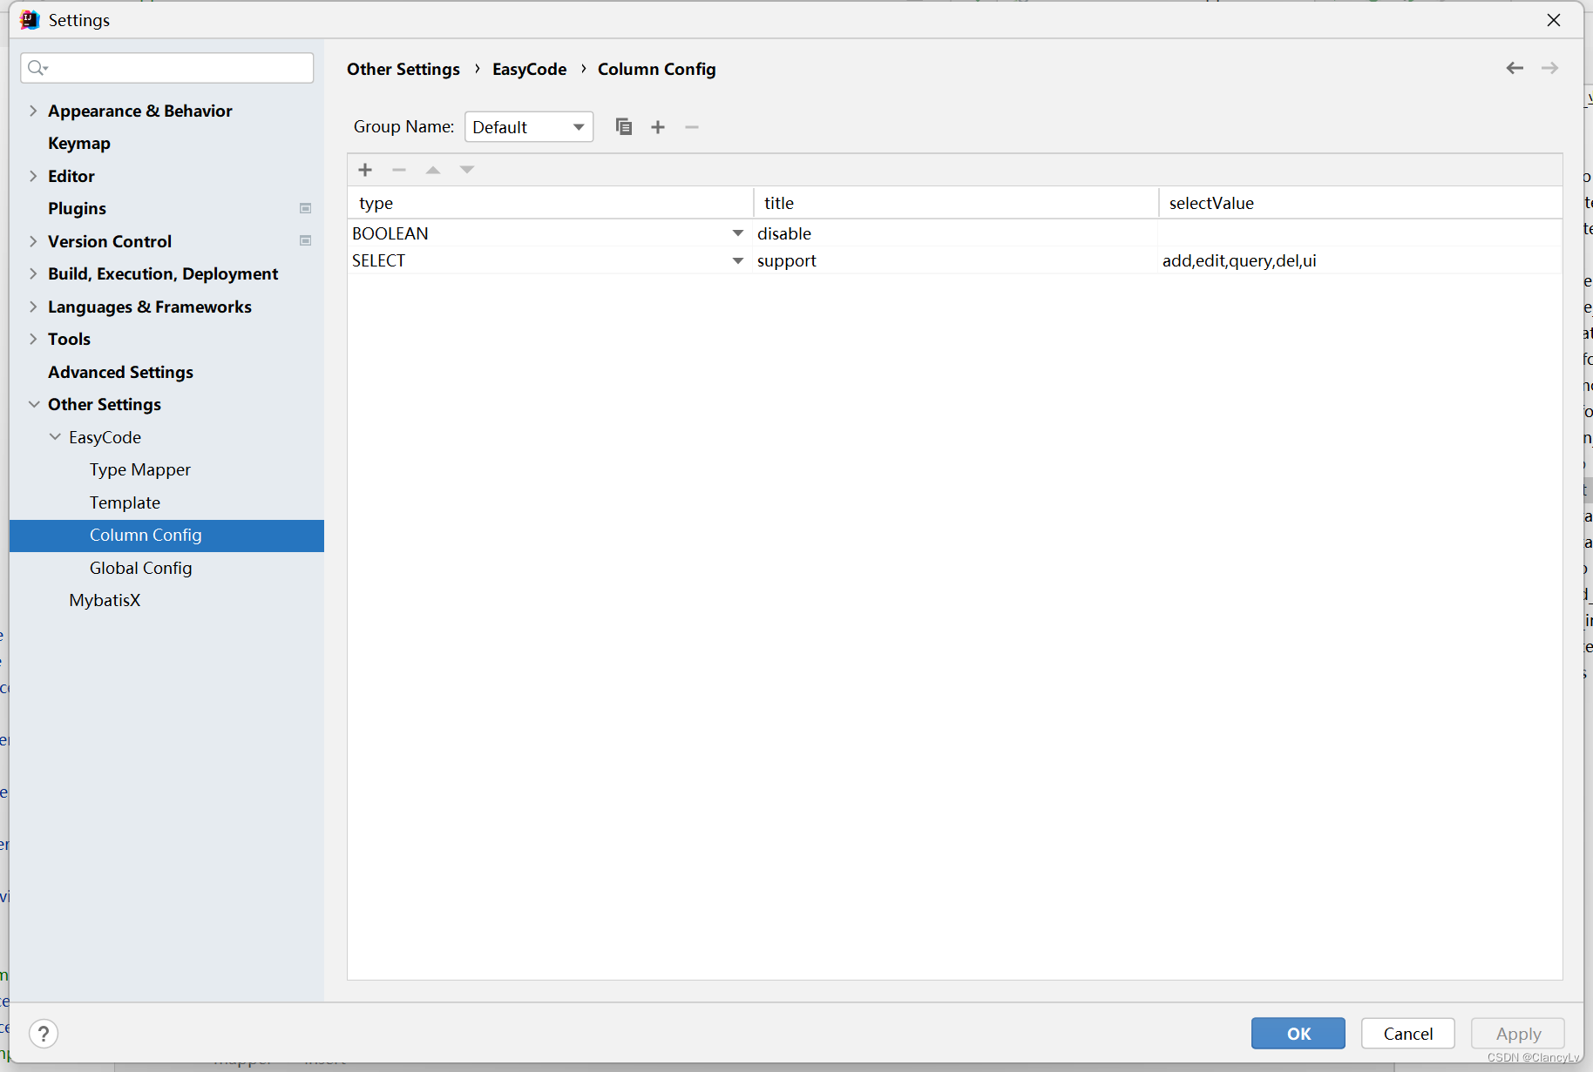Move row down arrow in table toolbar
This screenshot has width=1593, height=1072.
[x=467, y=170]
